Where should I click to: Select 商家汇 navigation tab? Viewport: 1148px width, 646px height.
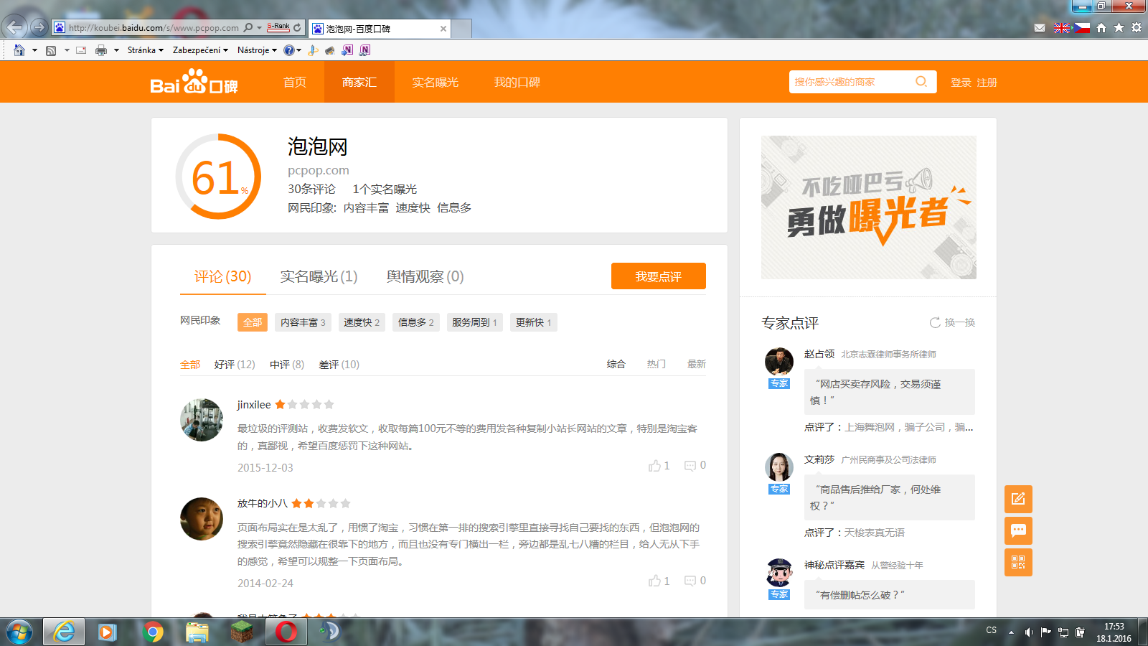tap(359, 82)
